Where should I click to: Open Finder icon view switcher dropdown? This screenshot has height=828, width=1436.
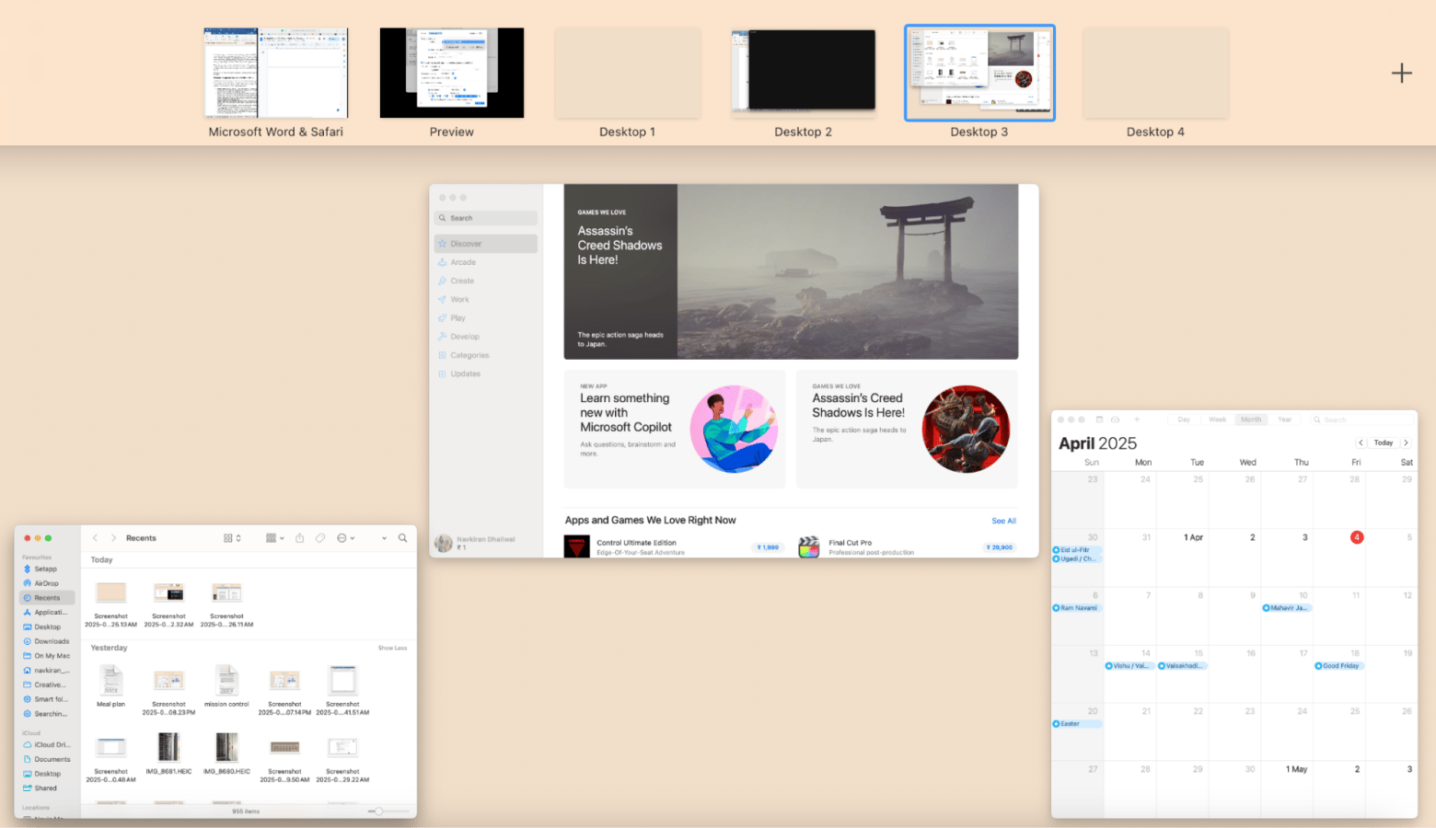click(x=232, y=538)
